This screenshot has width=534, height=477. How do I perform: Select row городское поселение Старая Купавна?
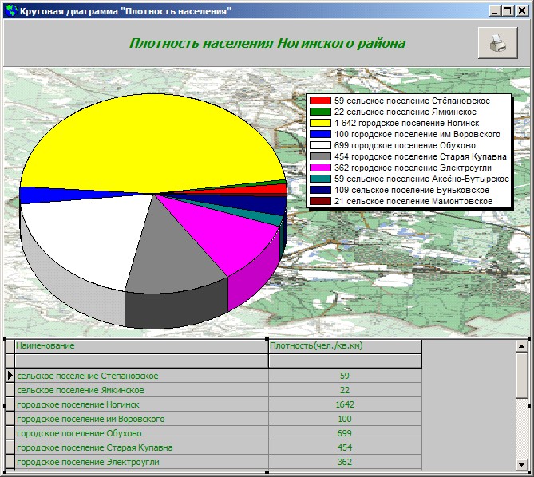click(x=140, y=447)
